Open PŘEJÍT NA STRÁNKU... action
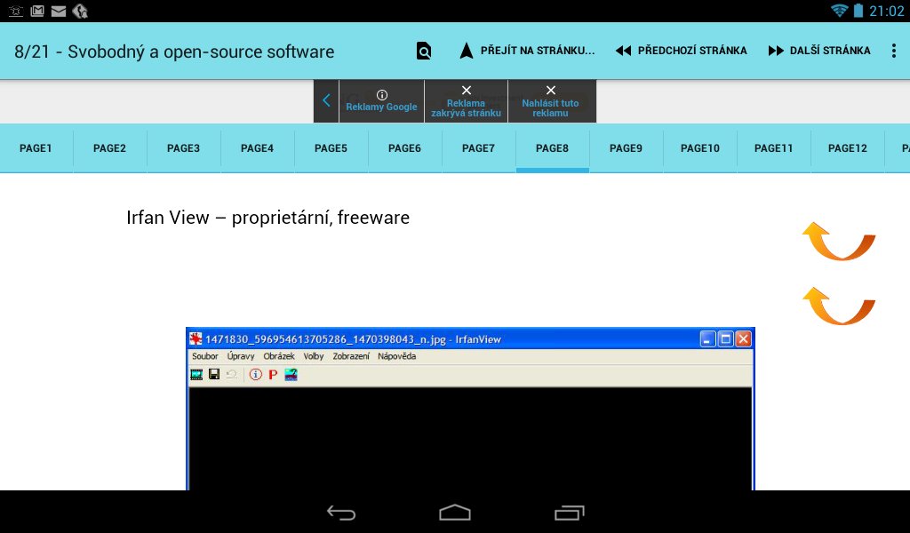 527,51
